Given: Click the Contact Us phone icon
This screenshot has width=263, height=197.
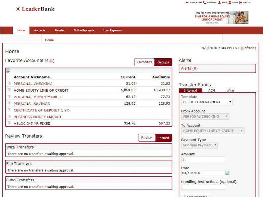Looking at the screenshot, I should [205, 2].
